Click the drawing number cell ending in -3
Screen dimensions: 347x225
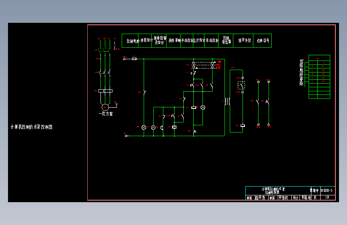[327, 191]
